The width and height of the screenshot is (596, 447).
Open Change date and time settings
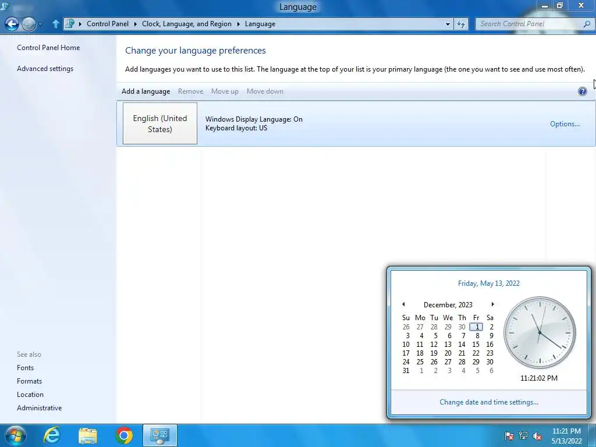(x=489, y=402)
